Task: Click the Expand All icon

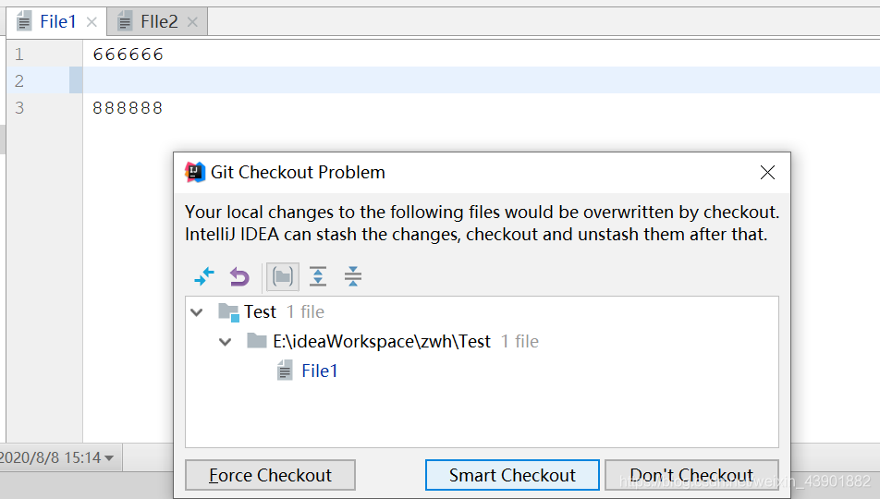Action: (x=318, y=276)
